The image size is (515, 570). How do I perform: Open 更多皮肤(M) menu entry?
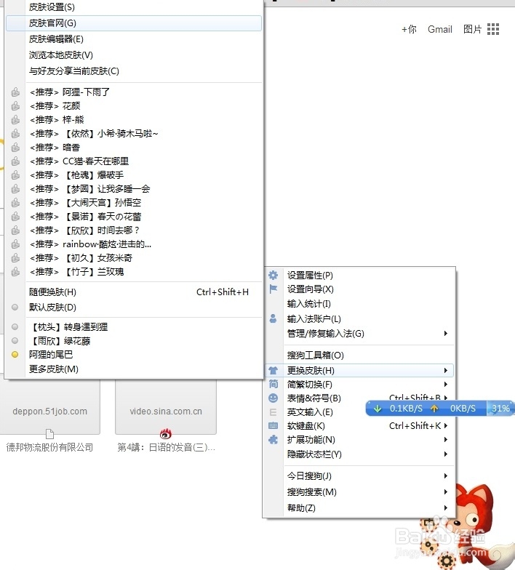tap(134, 369)
